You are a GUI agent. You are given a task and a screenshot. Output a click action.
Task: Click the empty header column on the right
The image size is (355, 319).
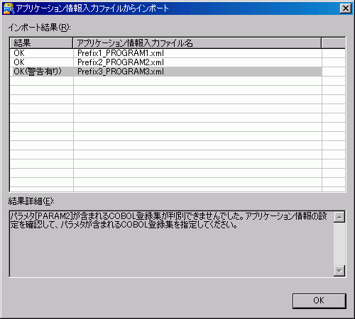click(333, 43)
